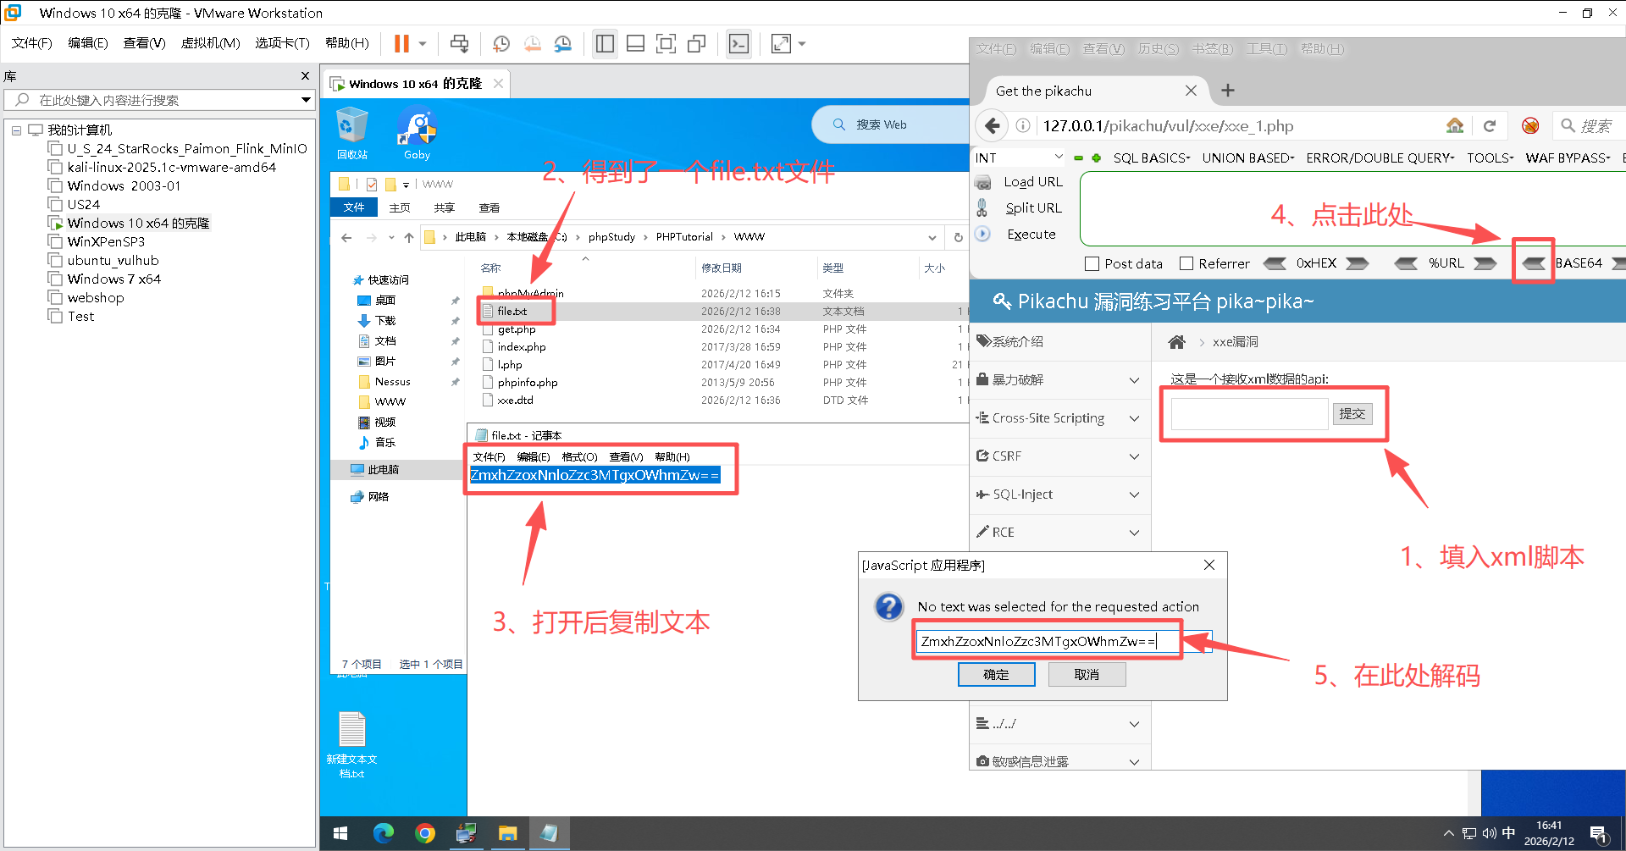Open the snapshot manager wrench-clock icon
The height and width of the screenshot is (851, 1626).
[562, 43]
